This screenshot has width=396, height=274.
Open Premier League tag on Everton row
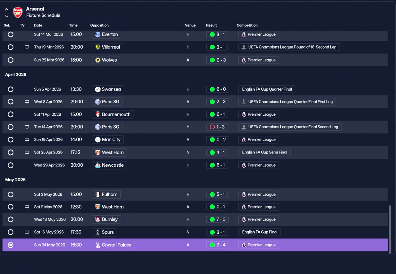(258, 34)
